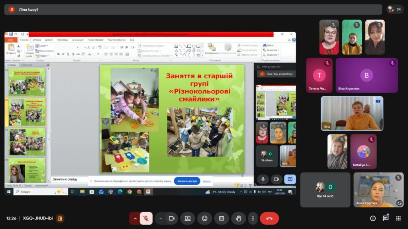Open the chat panel icon
Screen dimensions: 408x229
point(386,218)
